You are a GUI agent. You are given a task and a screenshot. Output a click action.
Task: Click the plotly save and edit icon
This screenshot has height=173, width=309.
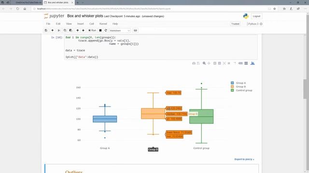pos(198,63)
